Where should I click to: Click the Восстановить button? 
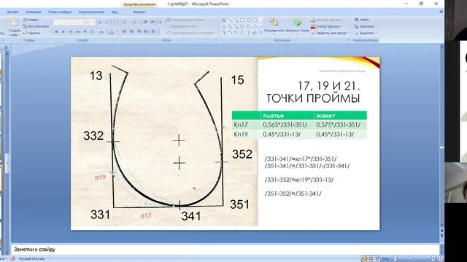[36, 26]
